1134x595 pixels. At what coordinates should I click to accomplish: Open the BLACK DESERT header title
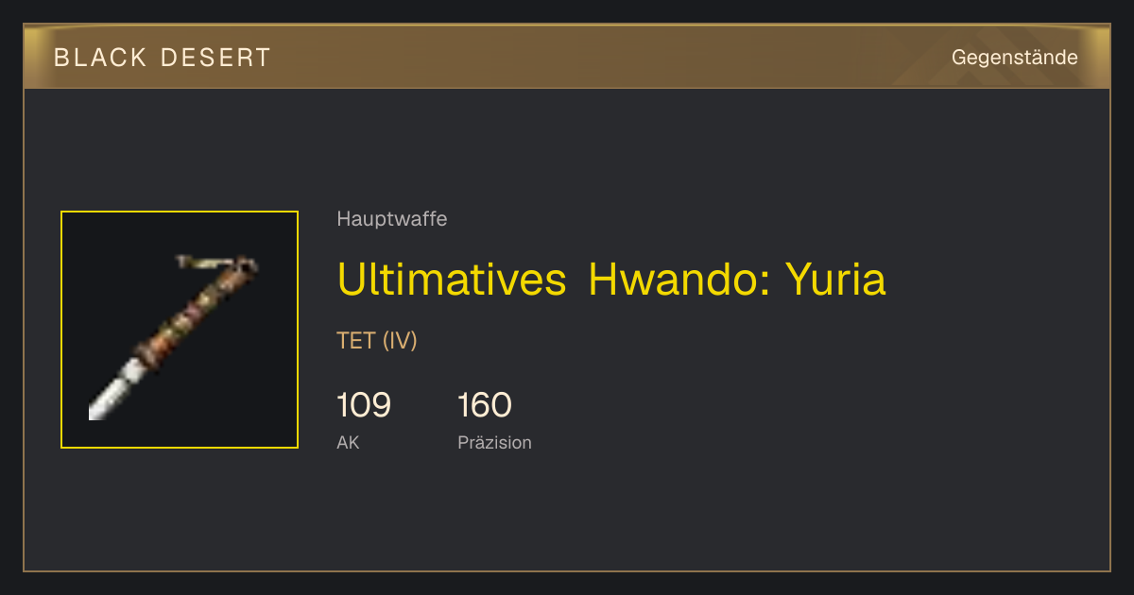[x=163, y=58]
